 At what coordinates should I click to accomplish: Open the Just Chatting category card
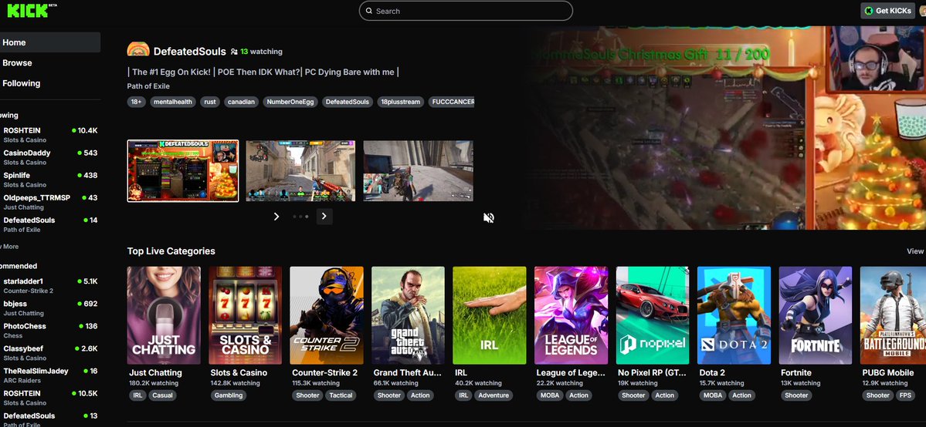click(164, 315)
